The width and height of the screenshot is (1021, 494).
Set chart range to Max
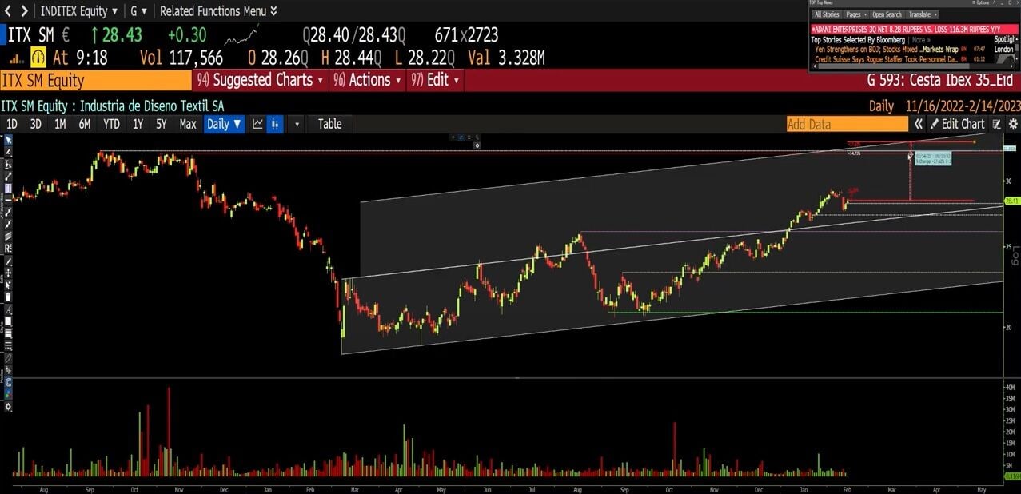[x=188, y=124]
